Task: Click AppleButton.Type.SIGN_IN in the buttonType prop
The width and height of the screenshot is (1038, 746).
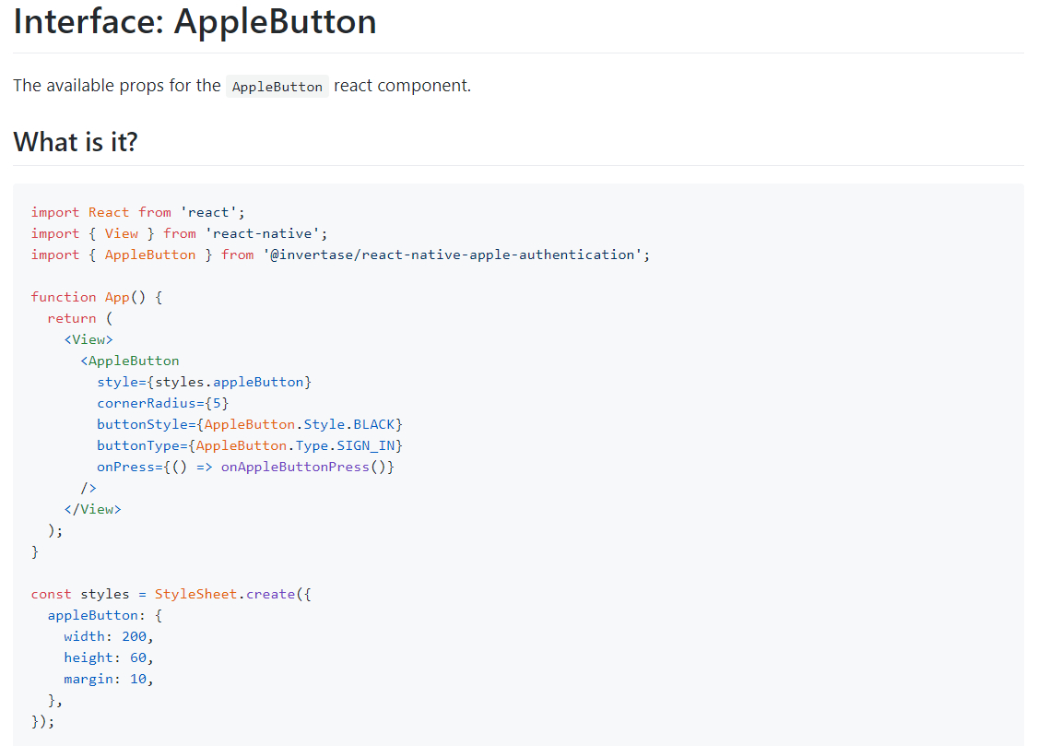Action: [300, 445]
